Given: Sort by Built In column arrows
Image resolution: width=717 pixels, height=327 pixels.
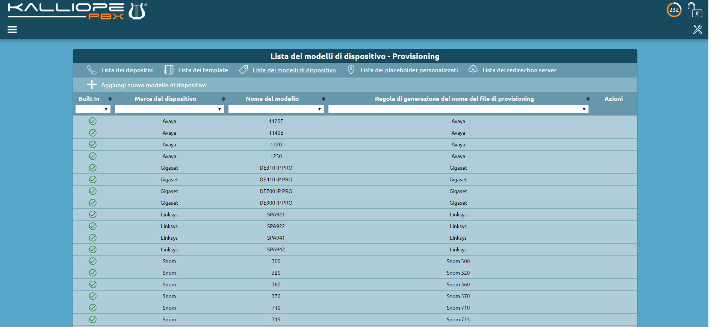Looking at the screenshot, I should click(110, 99).
